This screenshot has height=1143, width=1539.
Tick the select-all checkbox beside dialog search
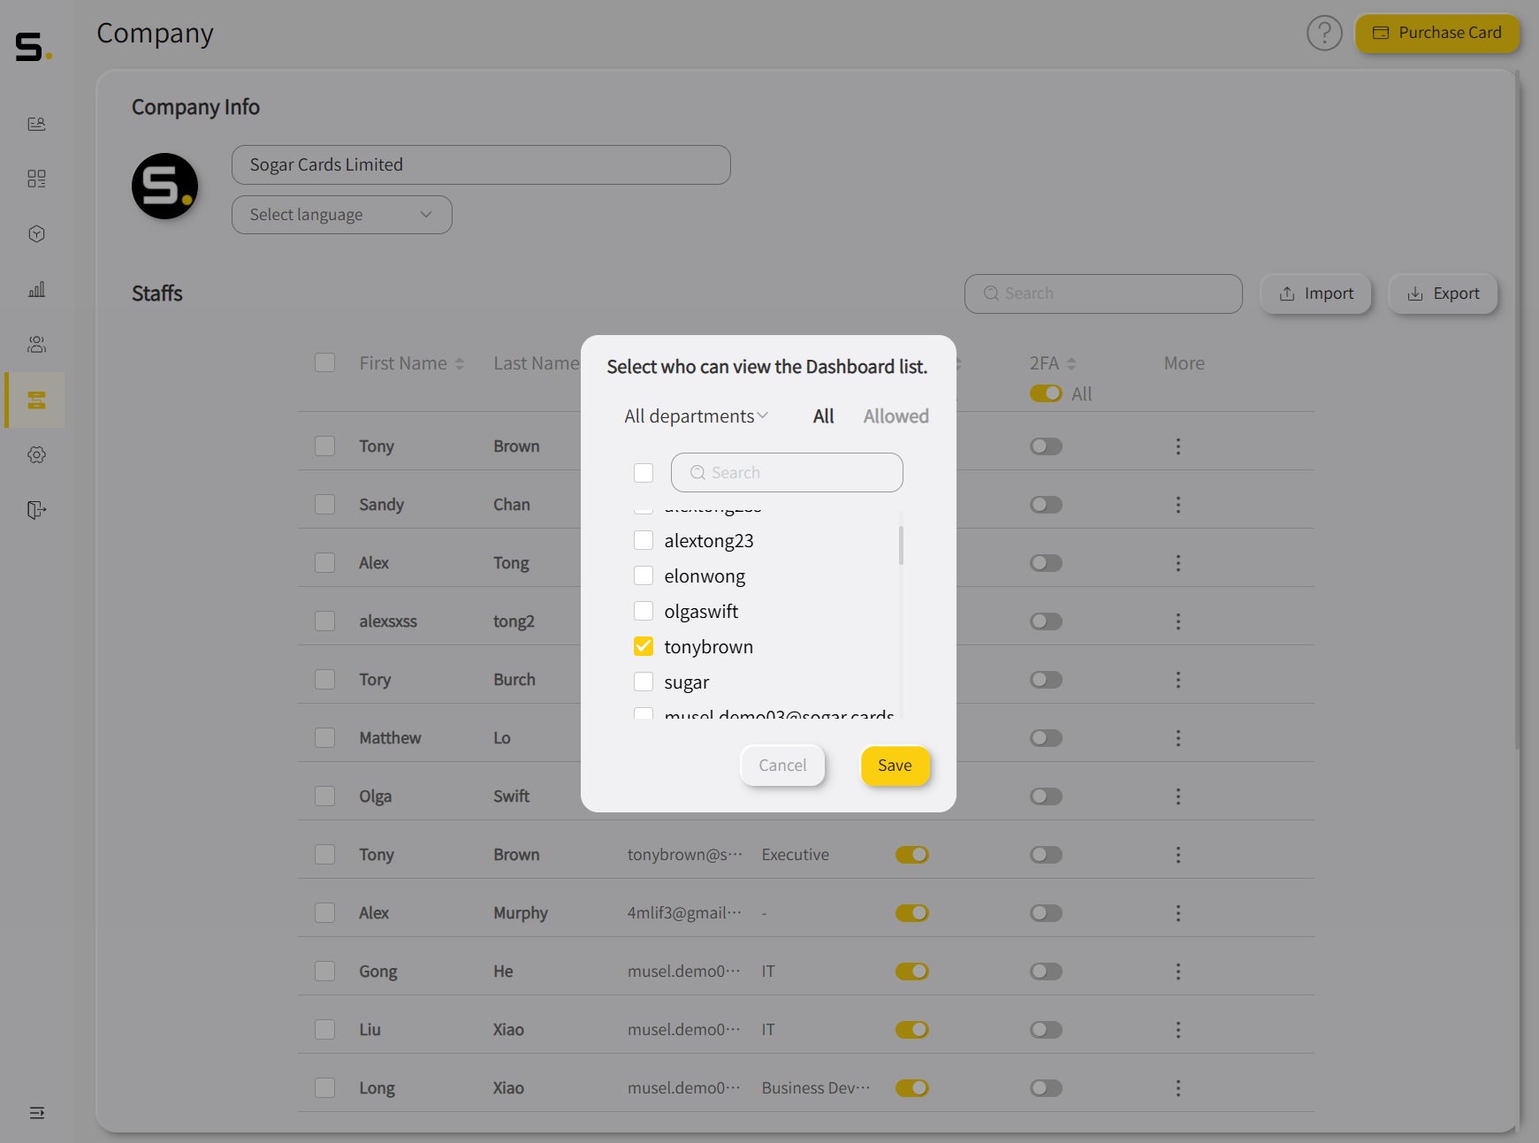pos(644,473)
